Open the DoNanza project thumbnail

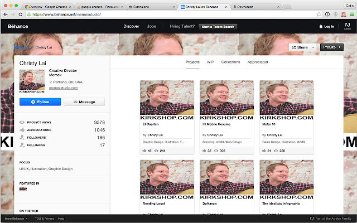(227, 180)
